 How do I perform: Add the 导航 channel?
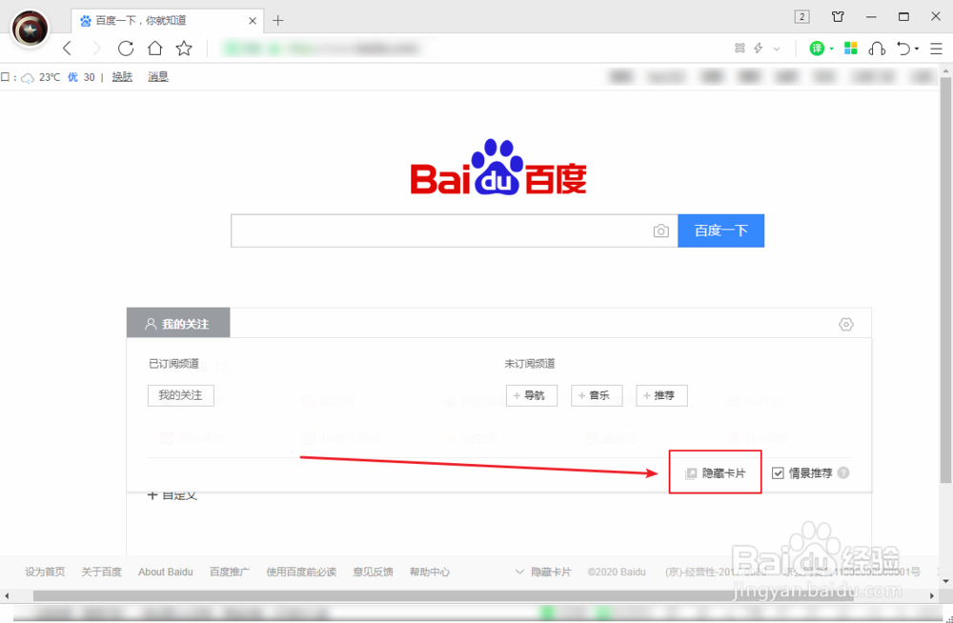click(532, 395)
